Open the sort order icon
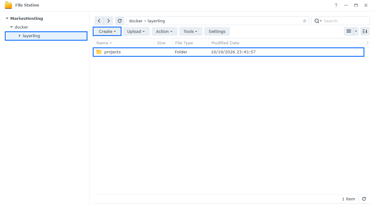Image resolution: width=374 pixels, height=205 pixels. pos(365,31)
